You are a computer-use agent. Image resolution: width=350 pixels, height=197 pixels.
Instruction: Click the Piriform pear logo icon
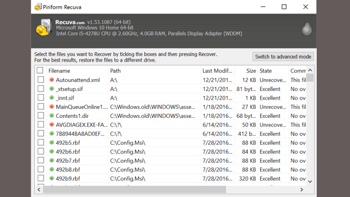[x=306, y=28]
